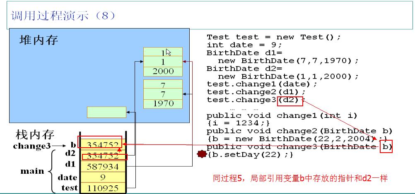Image resolution: width=415 pixels, height=194 pixels.
Task: Select the d2 stack cell holding 354752
Action: (x=103, y=156)
